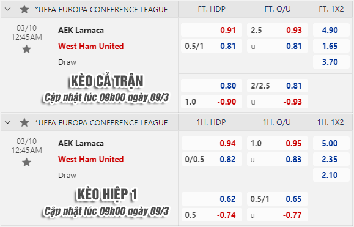354x227 pixels.
Task: Choose first-half handicap 0/0.5 at 0.82
Action: [212, 159]
